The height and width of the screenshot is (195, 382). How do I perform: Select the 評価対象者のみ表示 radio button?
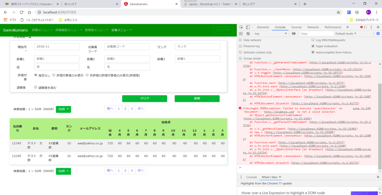(x=54, y=75)
